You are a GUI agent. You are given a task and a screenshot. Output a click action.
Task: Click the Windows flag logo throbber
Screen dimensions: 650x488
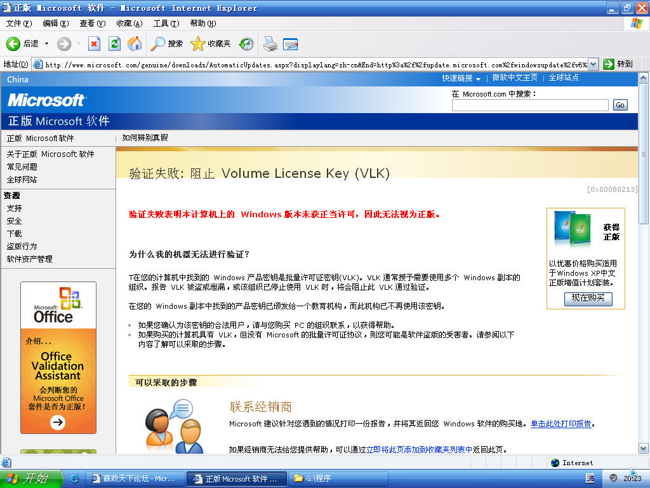(636, 24)
